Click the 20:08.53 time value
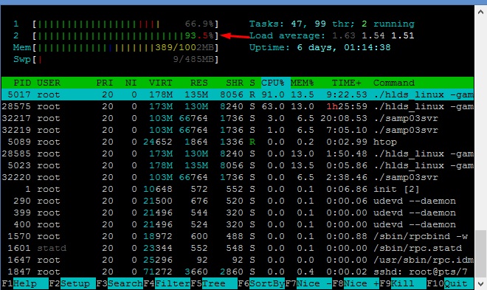The width and height of the screenshot is (487, 290). coord(344,118)
